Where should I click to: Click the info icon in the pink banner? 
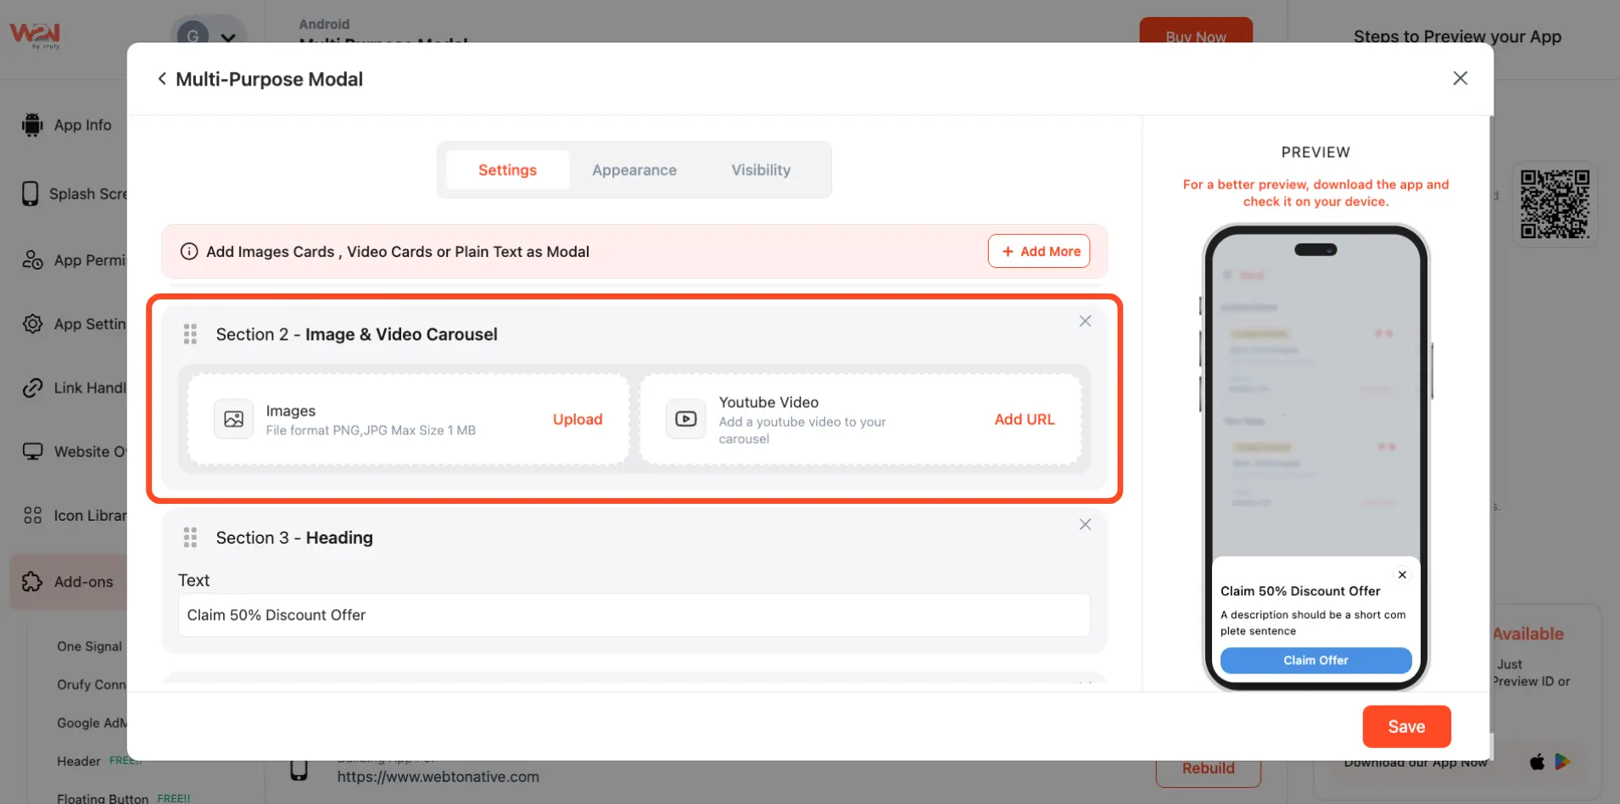pos(189,252)
